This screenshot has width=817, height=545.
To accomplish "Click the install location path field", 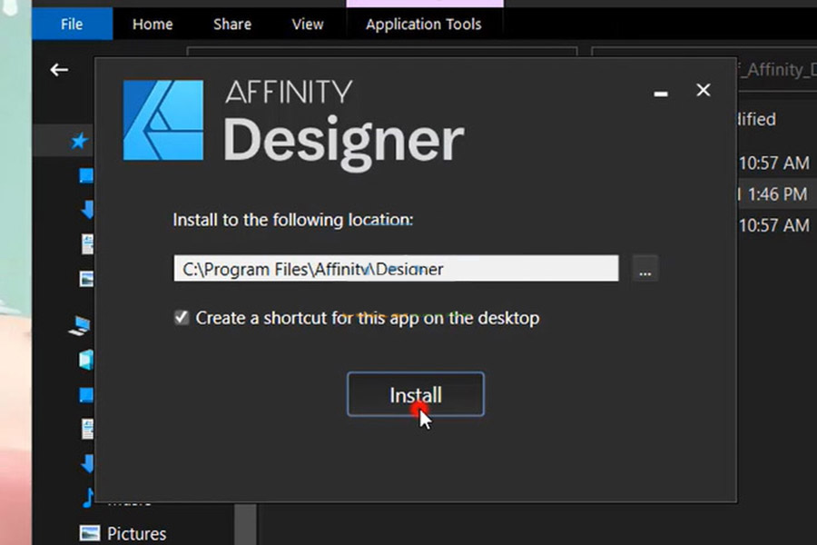I will [396, 268].
